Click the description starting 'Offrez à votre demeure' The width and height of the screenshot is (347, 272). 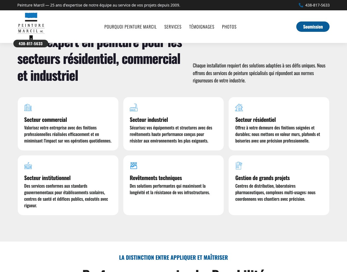click(278, 134)
